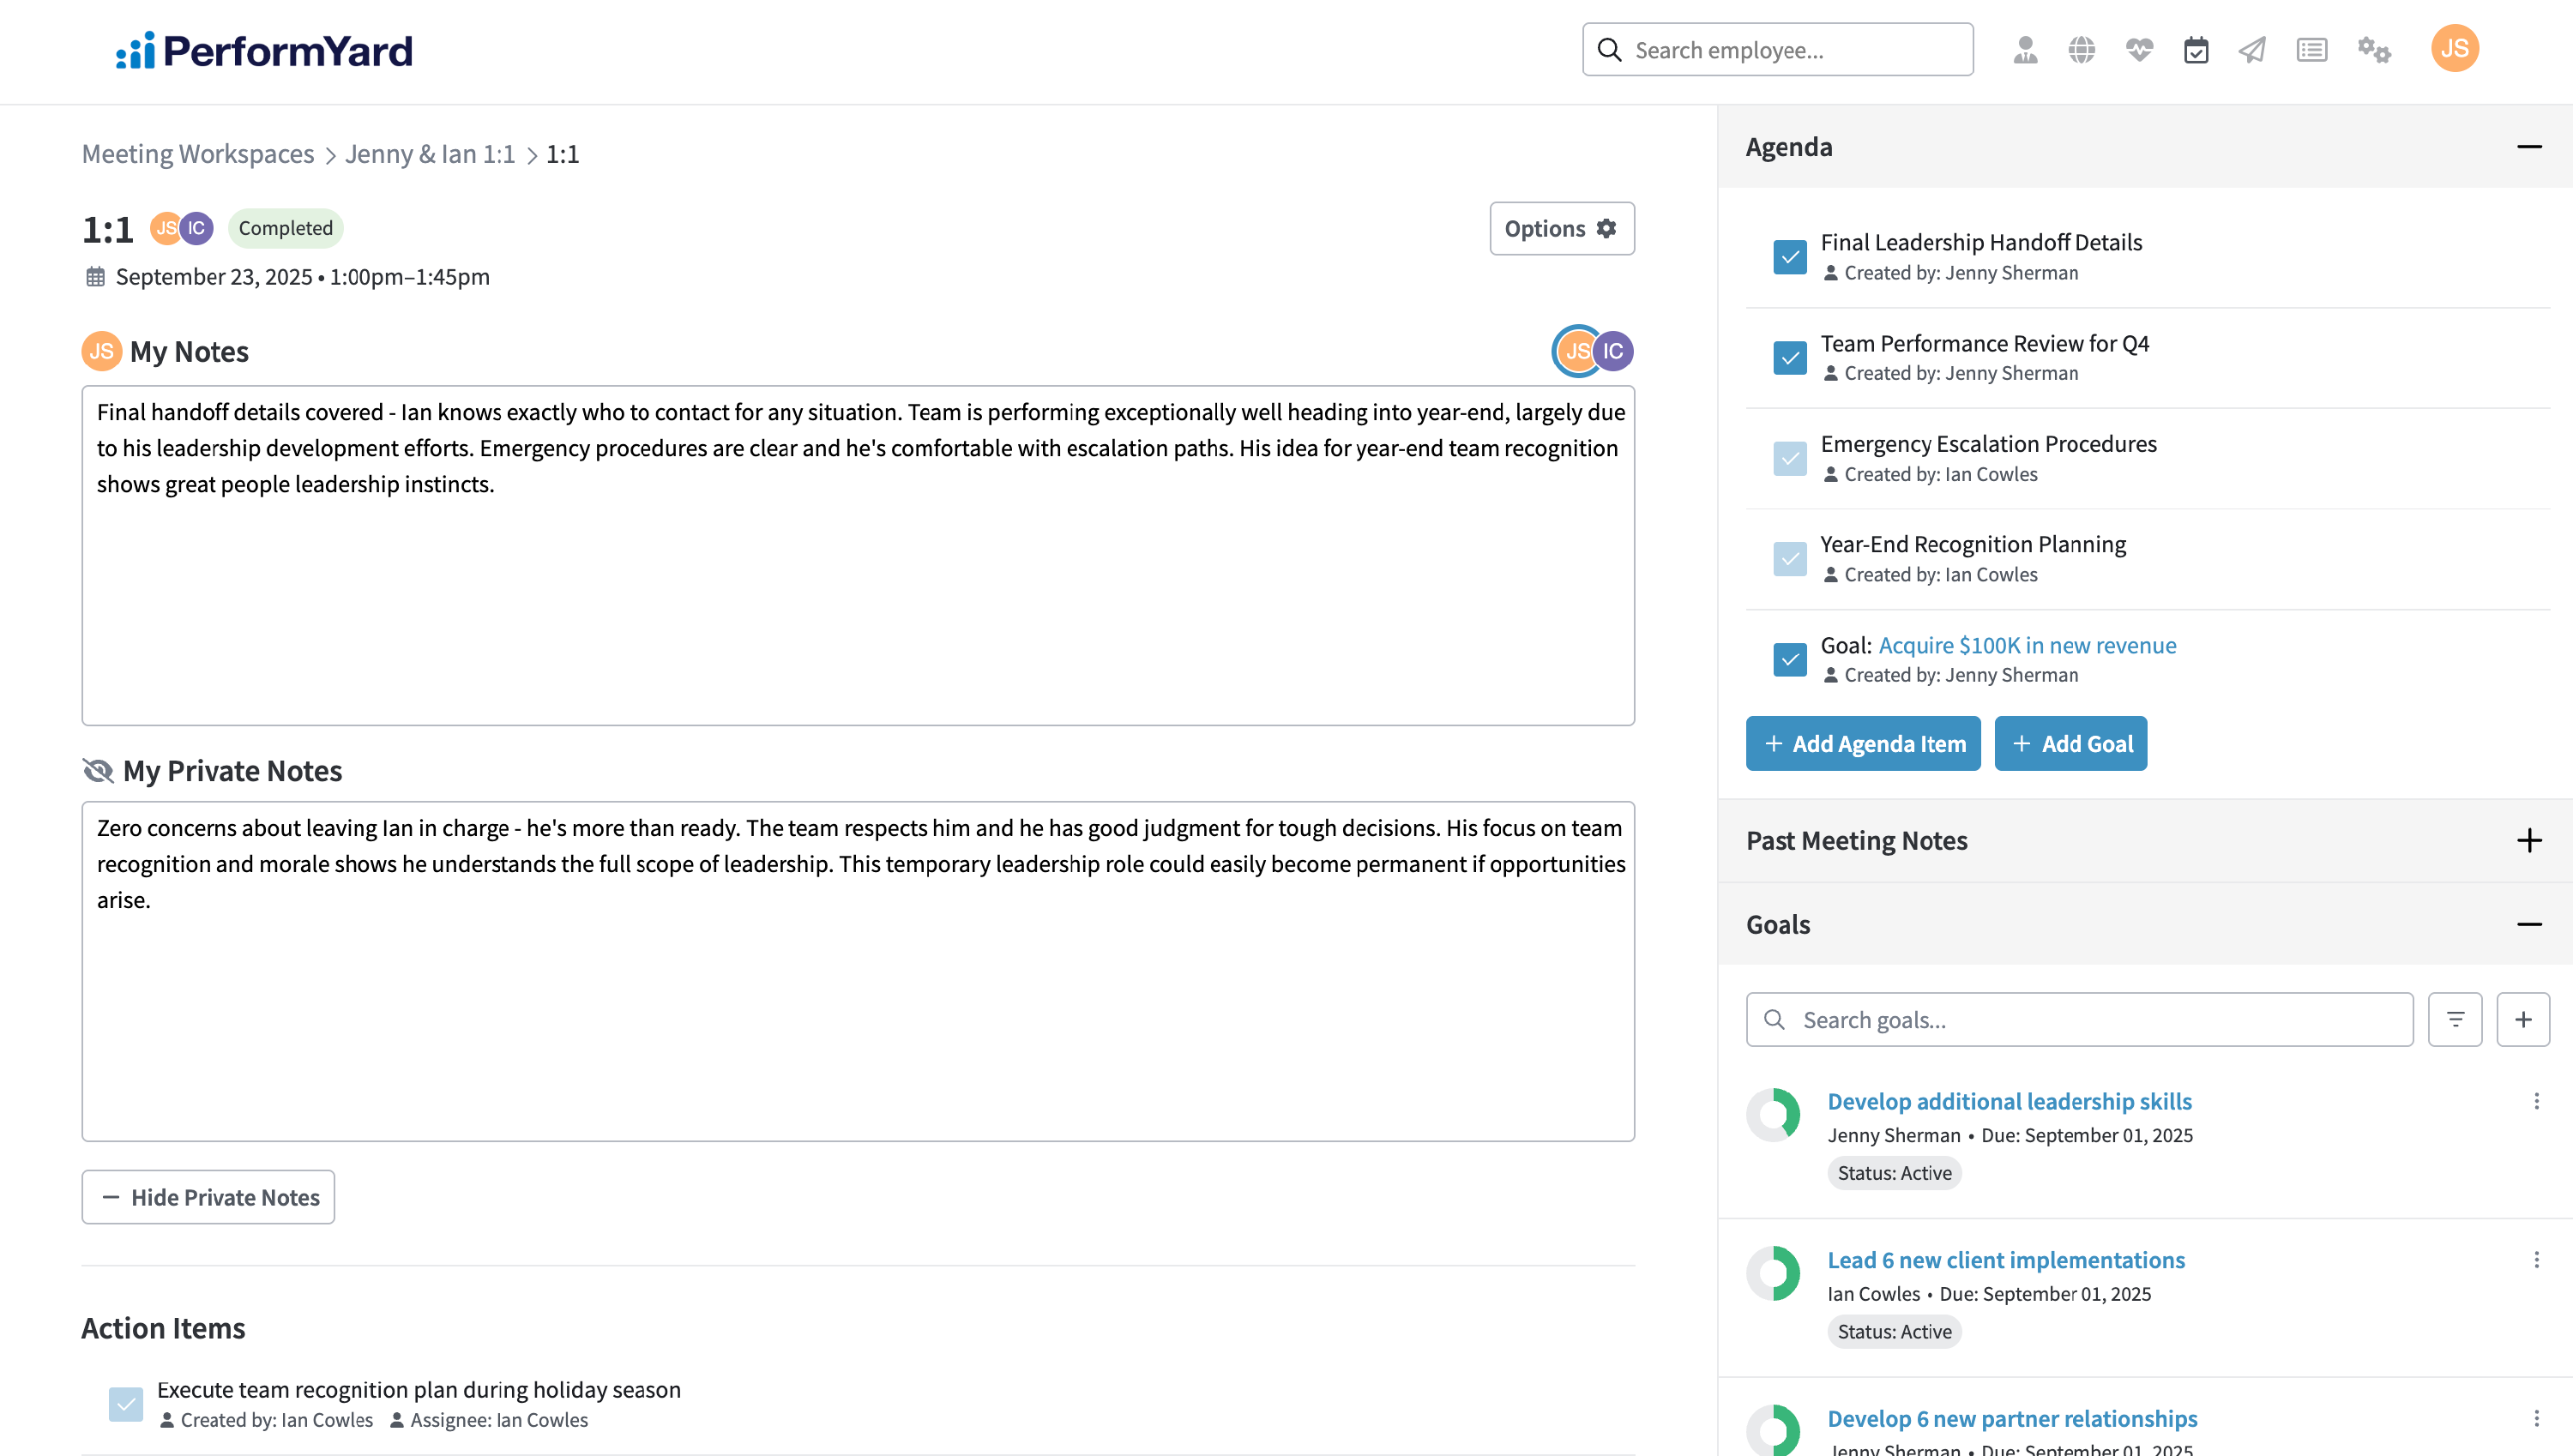Expand the Past Meeting Notes section
Screen dimensions: 2573x1456
tap(2529, 840)
